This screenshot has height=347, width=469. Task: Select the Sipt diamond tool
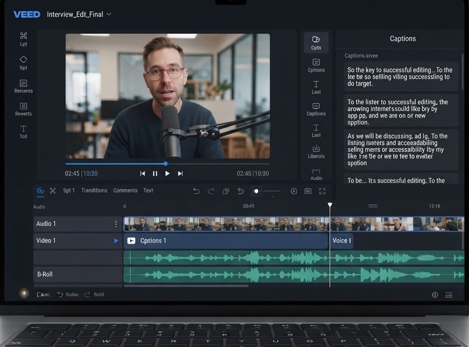point(24,63)
